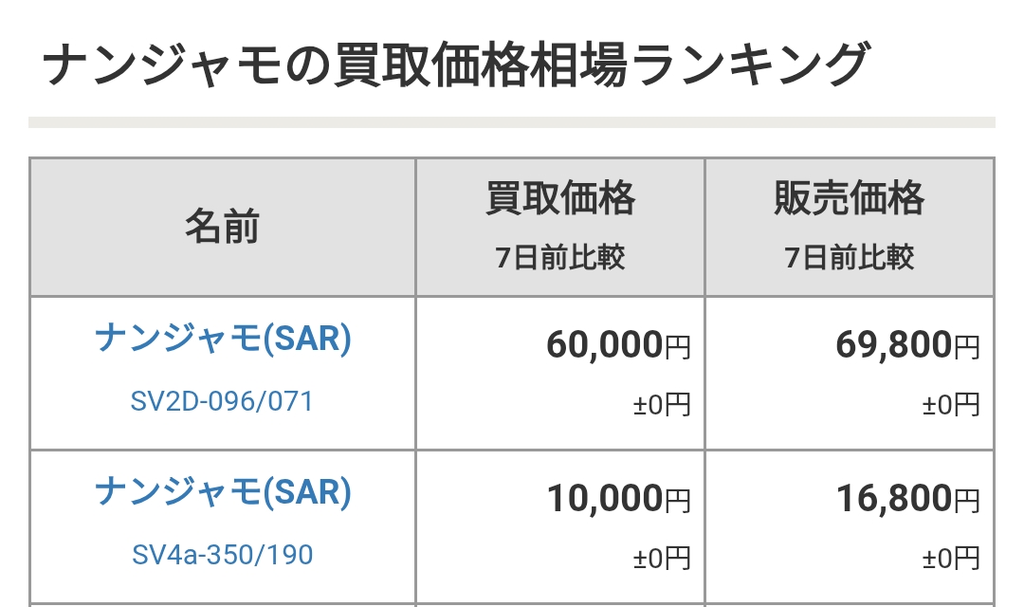Screen dimensions: 1024x607
Task: Click the empty name cell below SV4a-350/190
Action: (223, 605)
